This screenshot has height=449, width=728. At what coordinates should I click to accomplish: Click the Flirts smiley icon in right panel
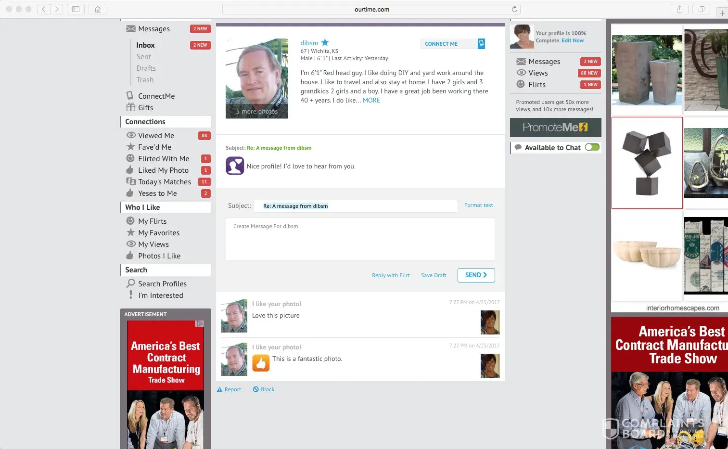521,84
